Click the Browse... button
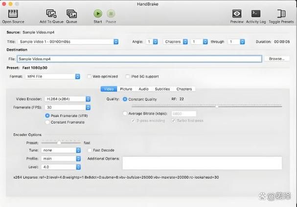 [x=277, y=59]
